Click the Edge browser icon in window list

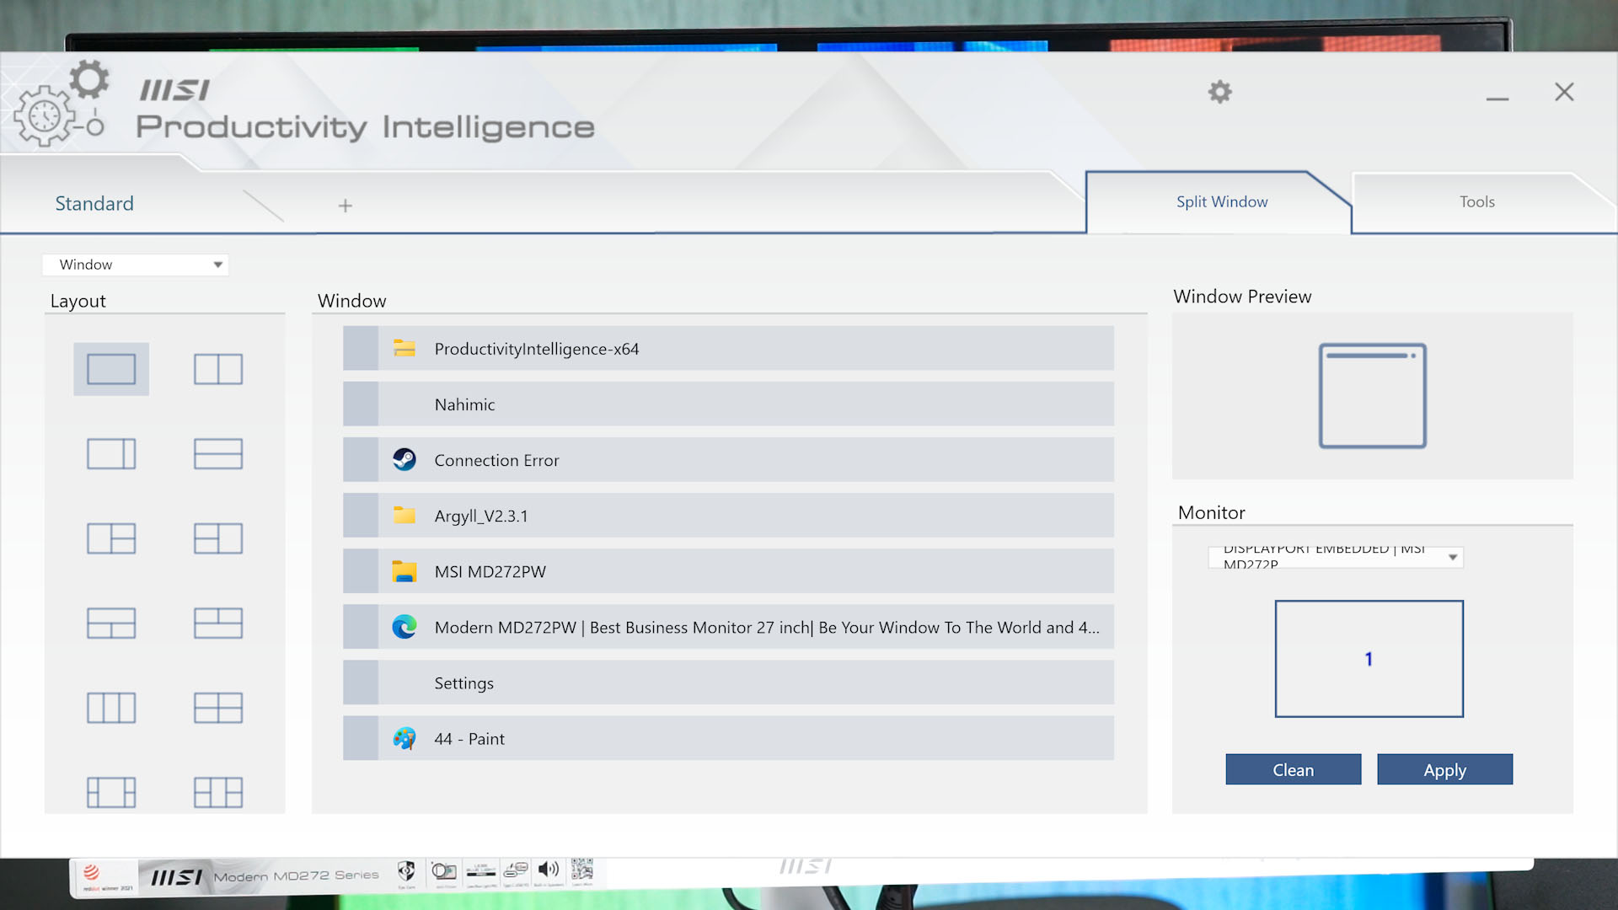(x=404, y=627)
